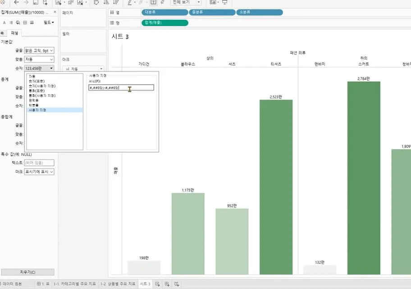Click the Redo forward arrow
Viewport: 411px width, 289px height.
pyautogui.click(x=26, y=2)
